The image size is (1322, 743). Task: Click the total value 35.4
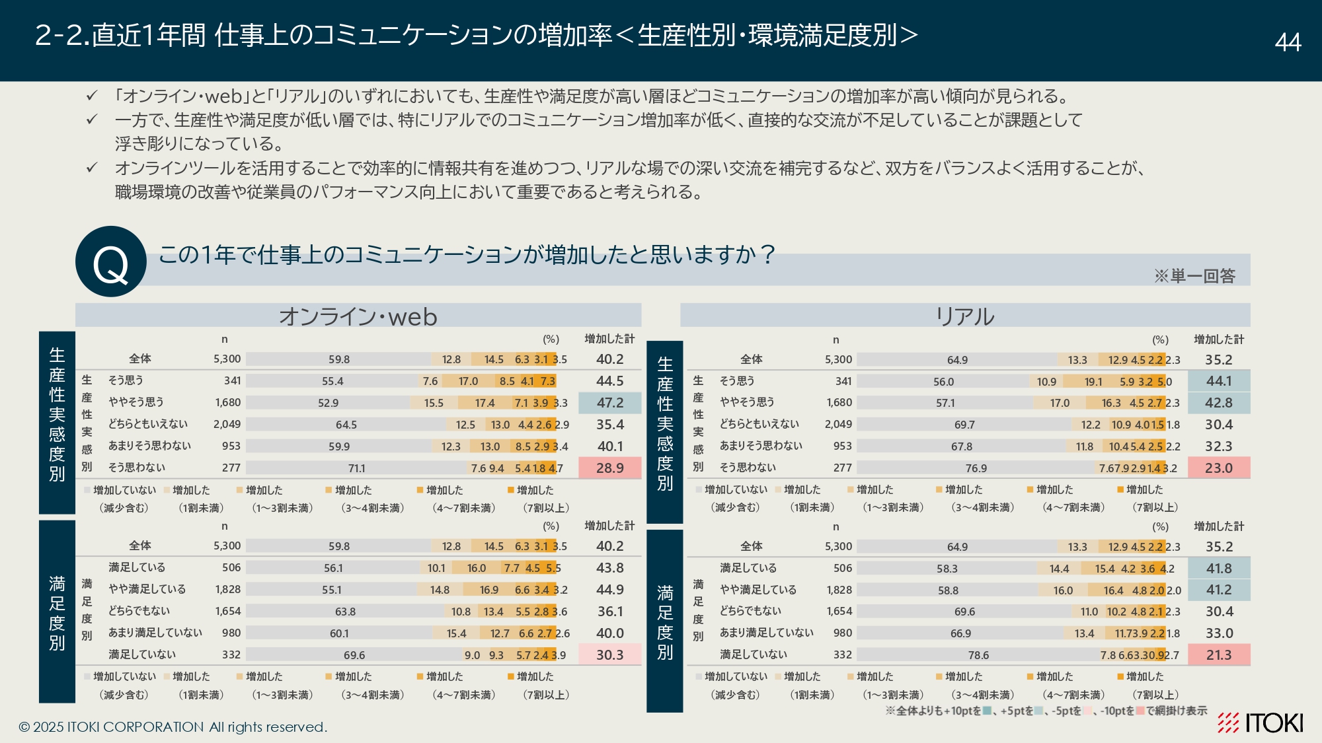click(x=609, y=424)
